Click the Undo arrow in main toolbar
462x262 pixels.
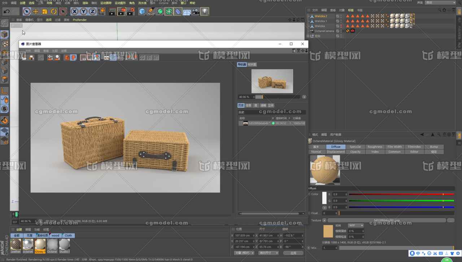(x=6, y=12)
